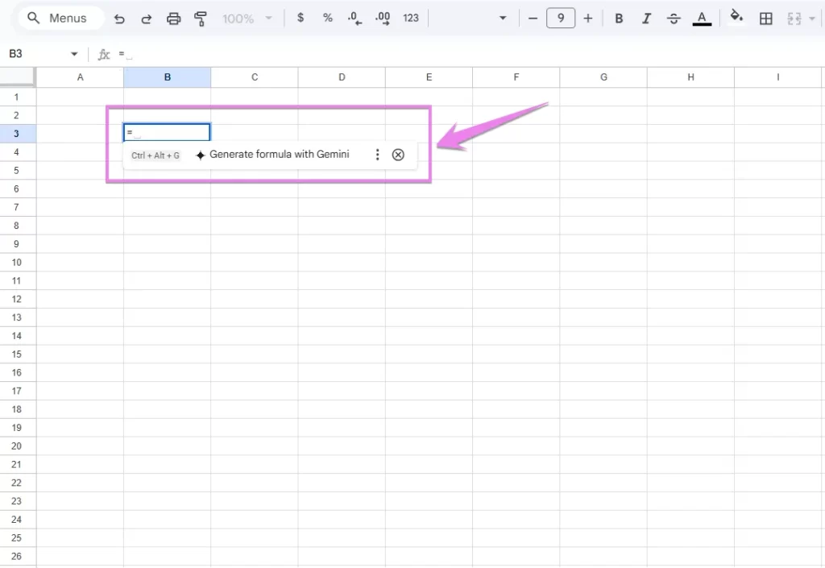Open the 123 number format button

tap(411, 18)
